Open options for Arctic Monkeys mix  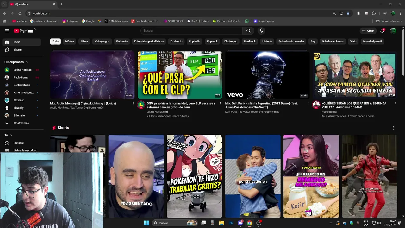click(x=133, y=104)
